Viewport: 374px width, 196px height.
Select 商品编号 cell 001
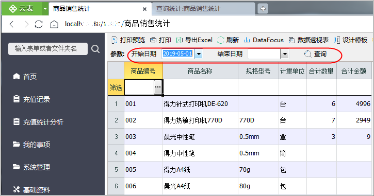(143, 104)
